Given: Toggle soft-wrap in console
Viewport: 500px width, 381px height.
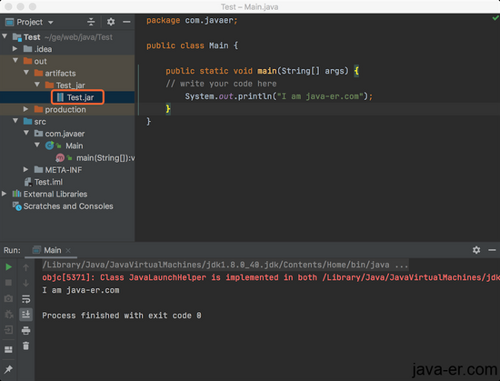Looking at the screenshot, I should click(25, 299).
